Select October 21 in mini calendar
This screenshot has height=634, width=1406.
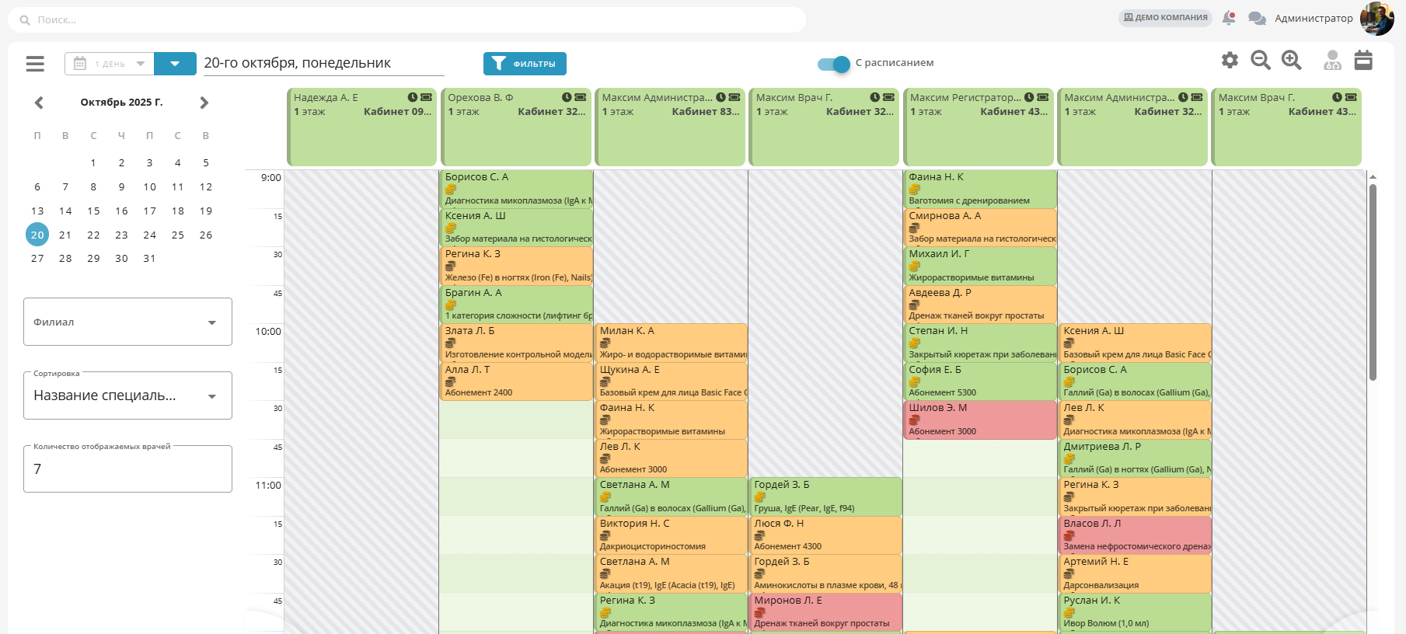pos(65,235)
